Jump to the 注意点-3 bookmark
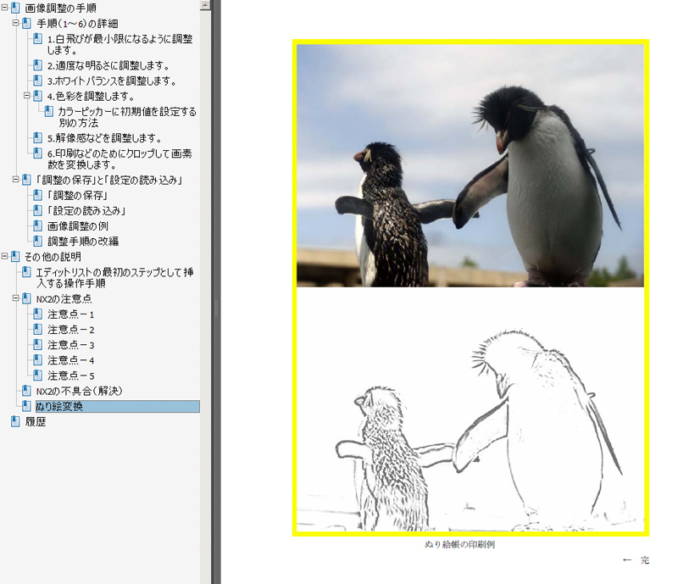 tap(71, 345)
